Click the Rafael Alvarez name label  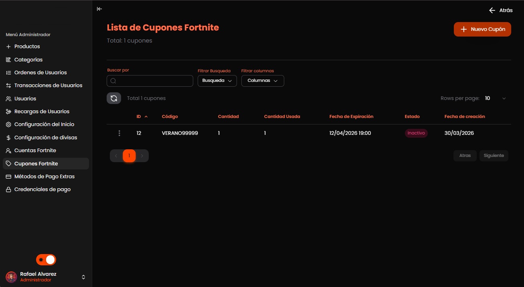pyautogui.click(x=38, y=274)
